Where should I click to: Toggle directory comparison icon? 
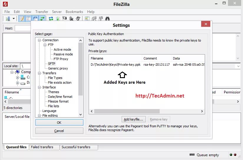click(x=94, y=19)
